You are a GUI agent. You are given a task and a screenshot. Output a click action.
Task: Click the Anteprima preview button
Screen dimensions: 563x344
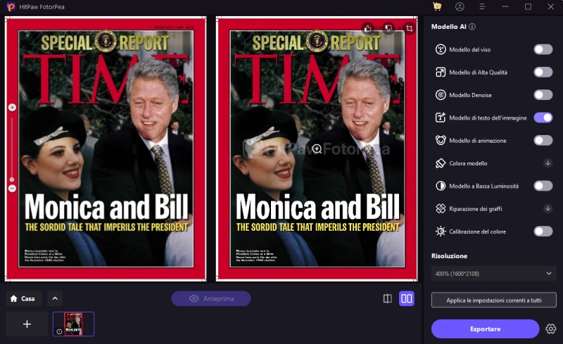point(210,298)
